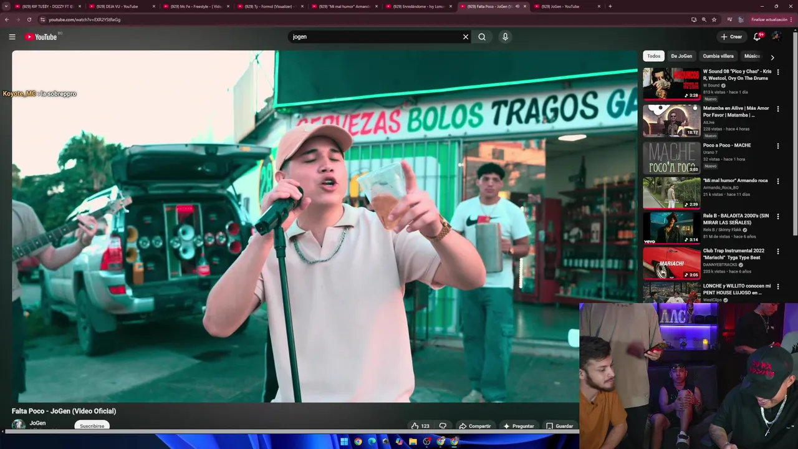Click the browser back arrow
Image resolution: width=798 pixels, height=449 pixels.
pos(7,19)
